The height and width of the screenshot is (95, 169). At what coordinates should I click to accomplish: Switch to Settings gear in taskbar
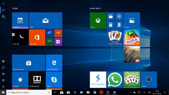click(x=114, y=92)
